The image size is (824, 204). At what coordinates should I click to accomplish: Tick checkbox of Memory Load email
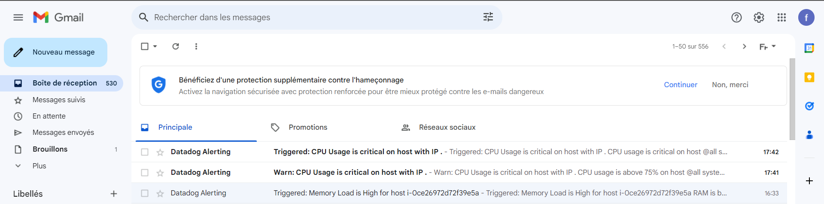[145, 193]
